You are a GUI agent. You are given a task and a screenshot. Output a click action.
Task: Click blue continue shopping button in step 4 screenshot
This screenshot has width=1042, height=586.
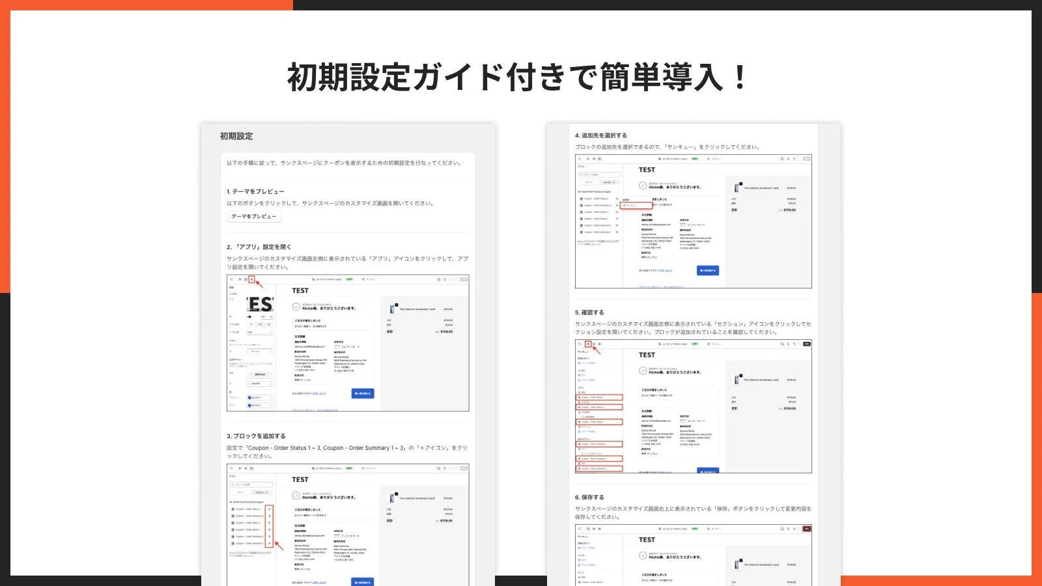click(708, 270)
